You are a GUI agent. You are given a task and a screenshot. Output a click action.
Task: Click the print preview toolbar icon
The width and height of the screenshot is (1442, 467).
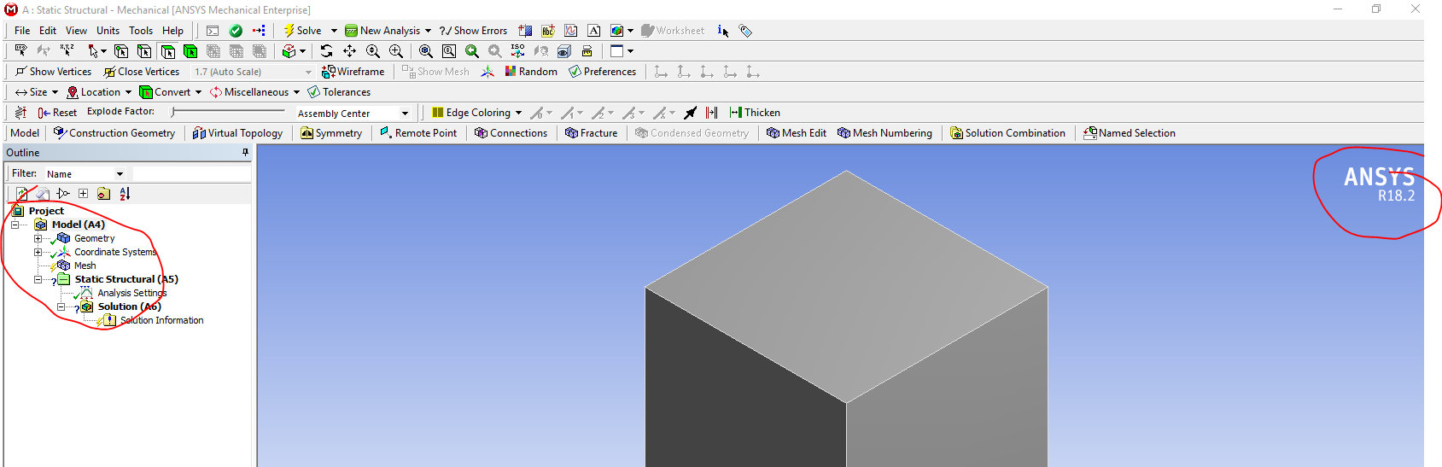click(587, 51)
